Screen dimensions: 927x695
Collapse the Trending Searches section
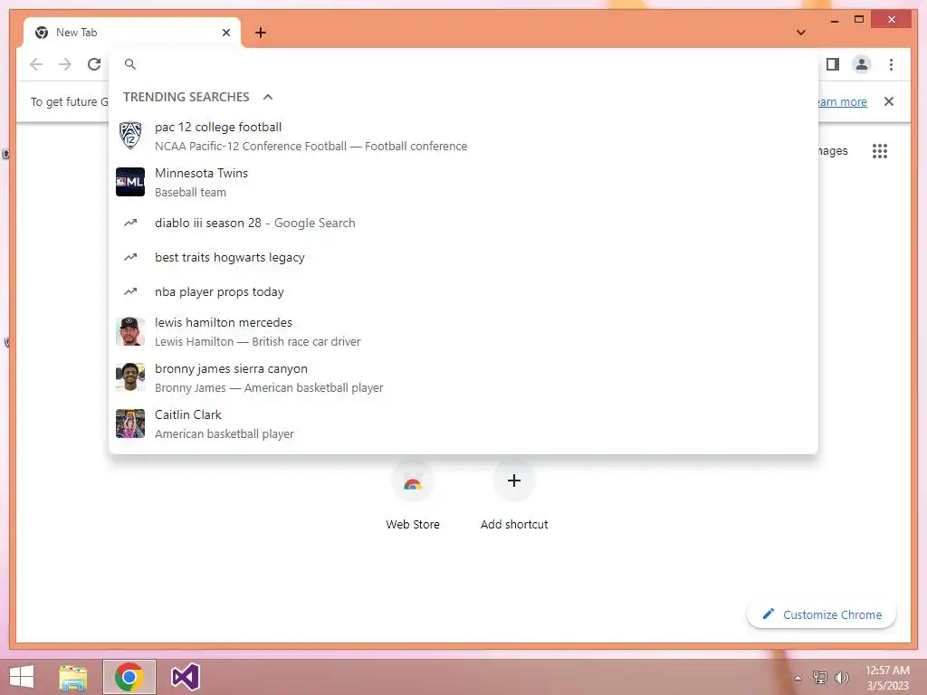pos(268,97)
